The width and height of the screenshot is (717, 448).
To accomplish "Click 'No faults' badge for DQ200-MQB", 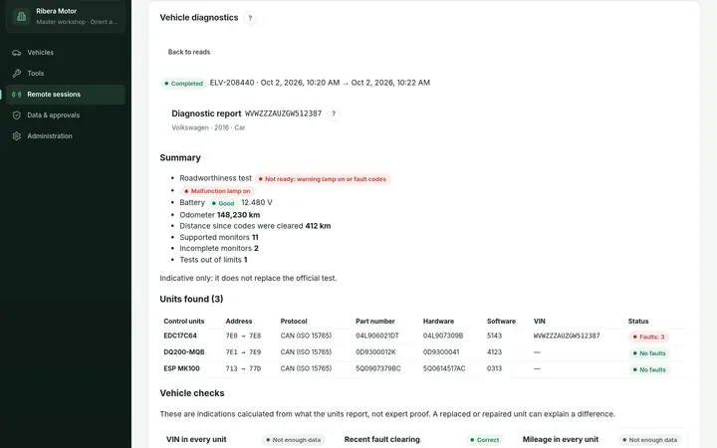I will [x=649, y=353].
